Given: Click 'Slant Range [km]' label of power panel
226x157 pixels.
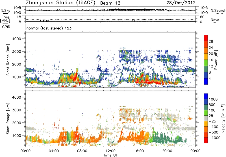Looking at the screenshot, I should click(x=8, y=60).
